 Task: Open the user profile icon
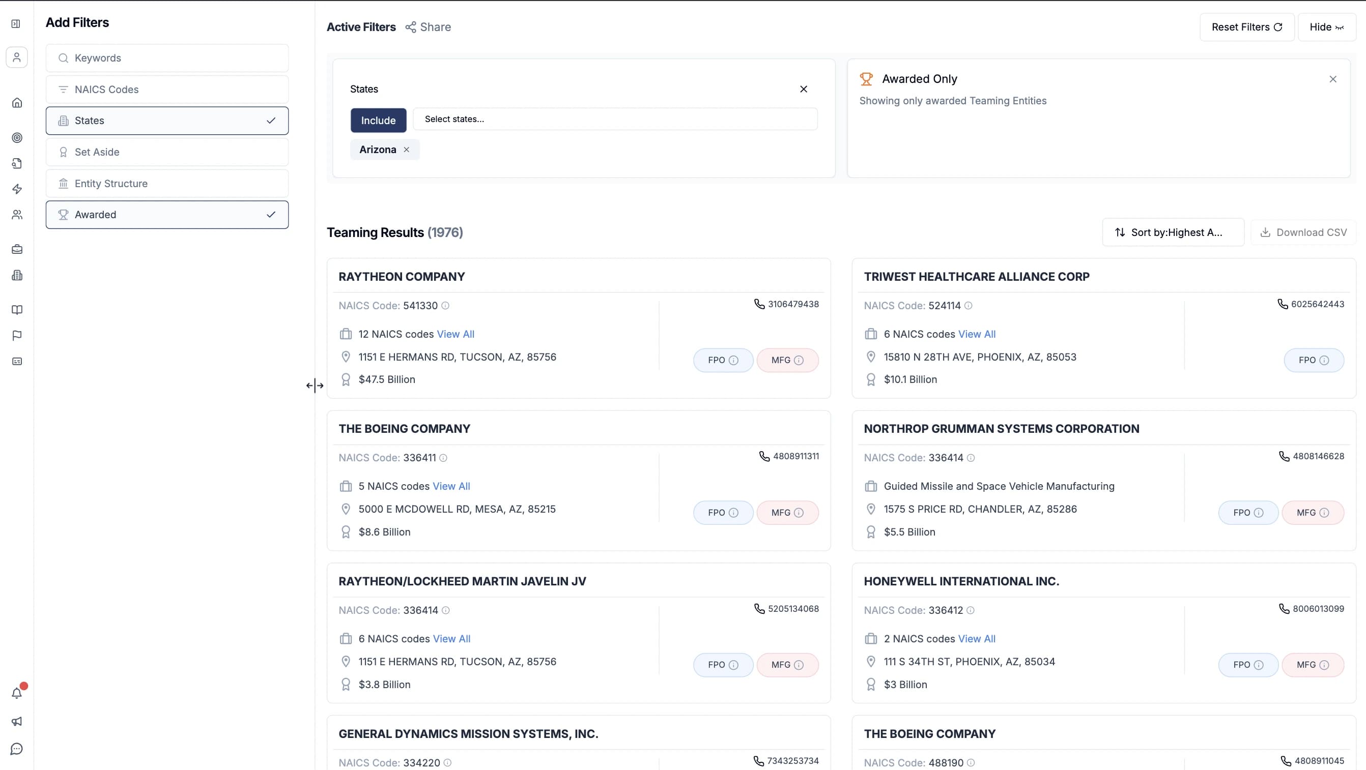click(x=17, y=57)
